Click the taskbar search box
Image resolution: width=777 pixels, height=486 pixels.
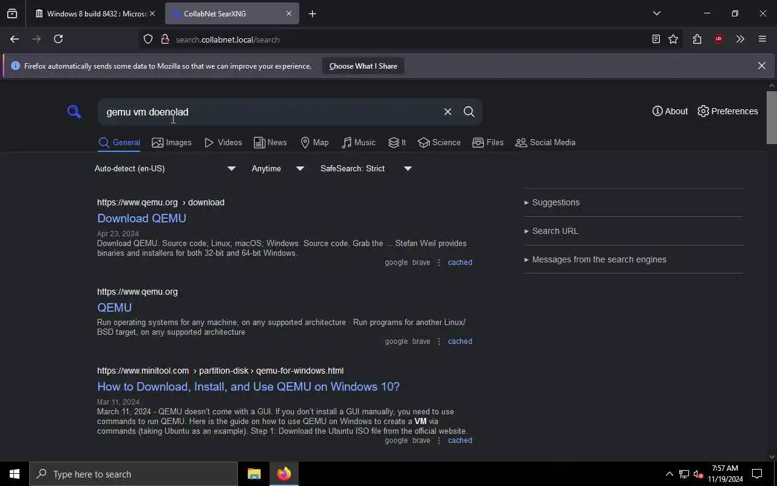134,474
